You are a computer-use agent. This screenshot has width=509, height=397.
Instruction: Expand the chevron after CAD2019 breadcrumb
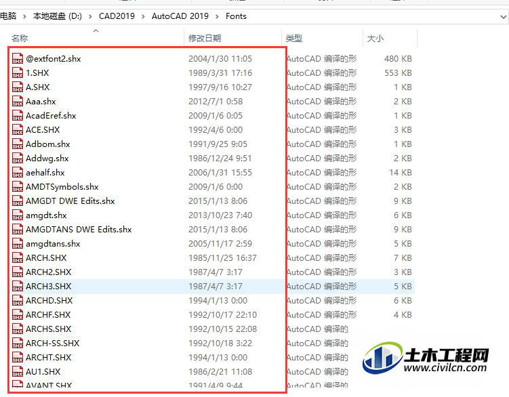tap(143, 16)
